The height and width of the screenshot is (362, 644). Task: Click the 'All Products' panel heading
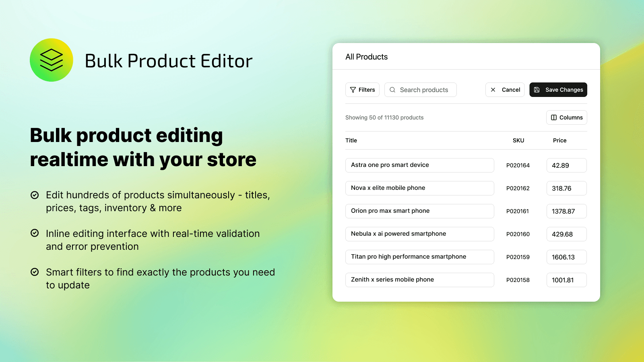tap(366, 57)
